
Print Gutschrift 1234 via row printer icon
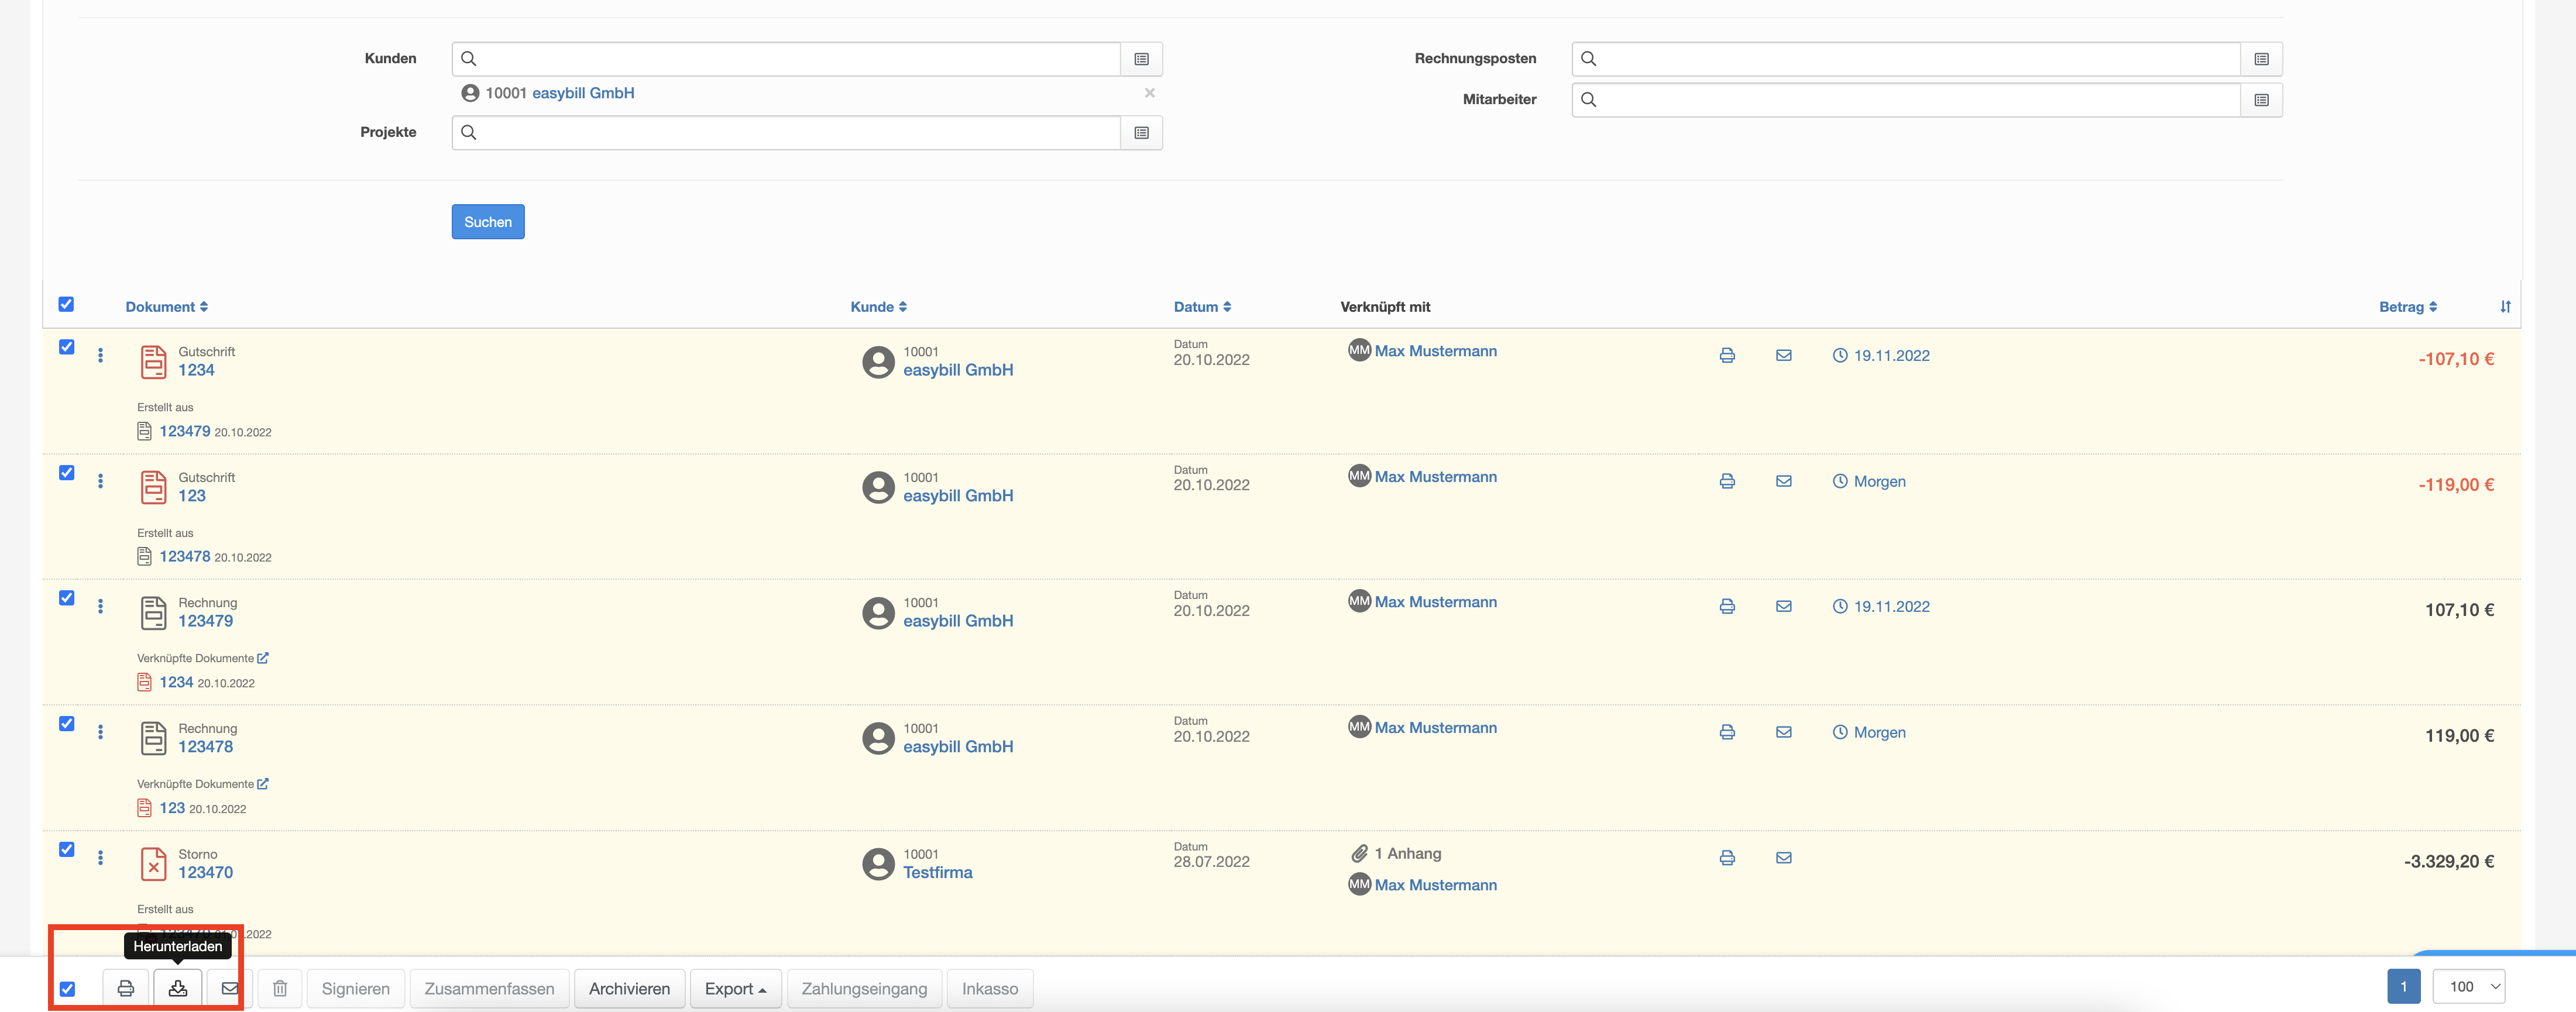1727,355
